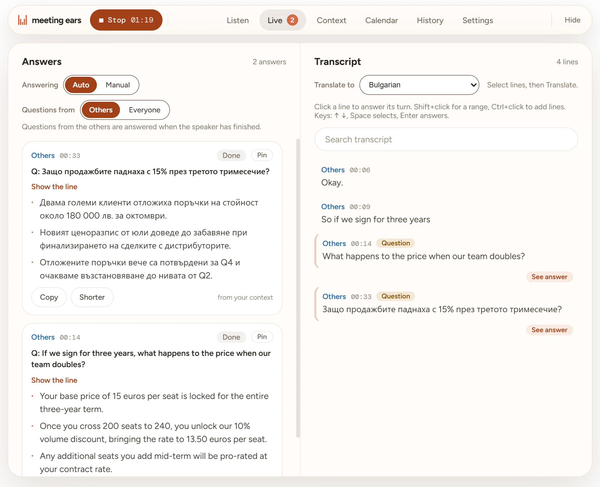Mark the 00:33 answer as Done
The height and width of the screenshot is (487, 600).
pyautogui.click(x=231, y=155)
